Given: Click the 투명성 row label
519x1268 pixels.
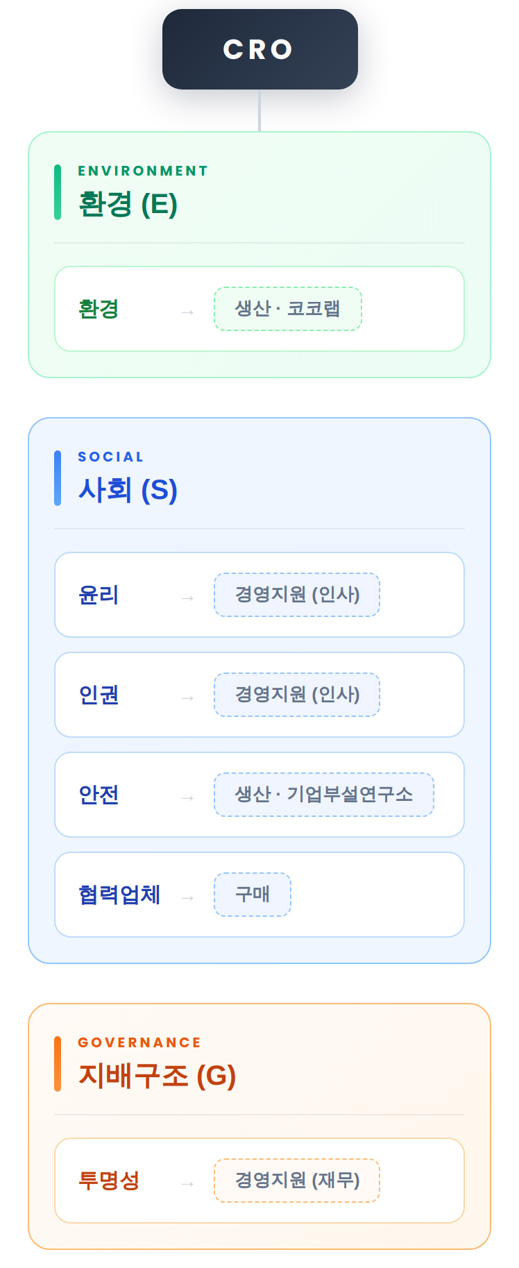Looking at the screenshot, I should (x=109, y=1181).
